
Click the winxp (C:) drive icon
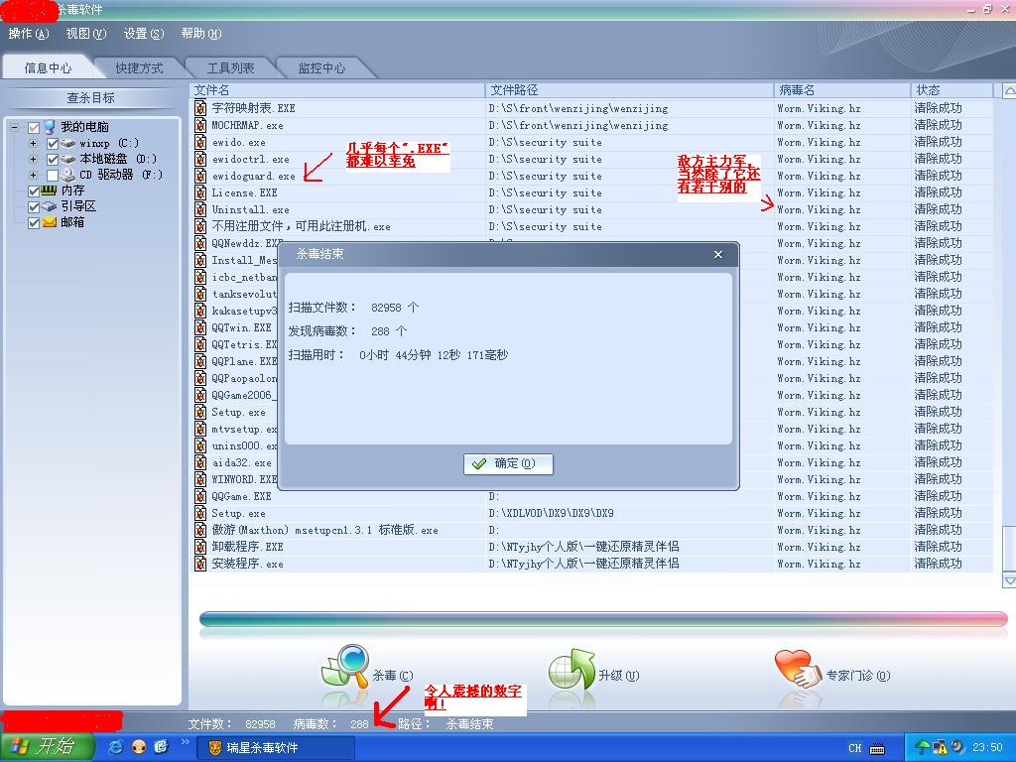point(68,143)
